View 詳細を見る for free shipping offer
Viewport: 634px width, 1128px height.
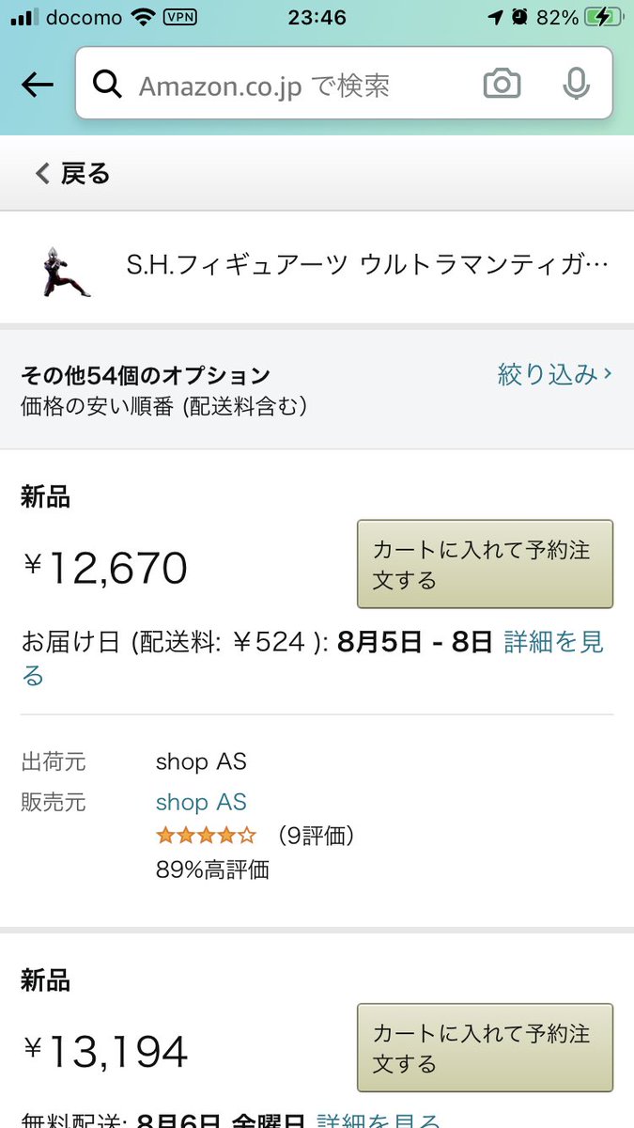tap(378, 1121)
